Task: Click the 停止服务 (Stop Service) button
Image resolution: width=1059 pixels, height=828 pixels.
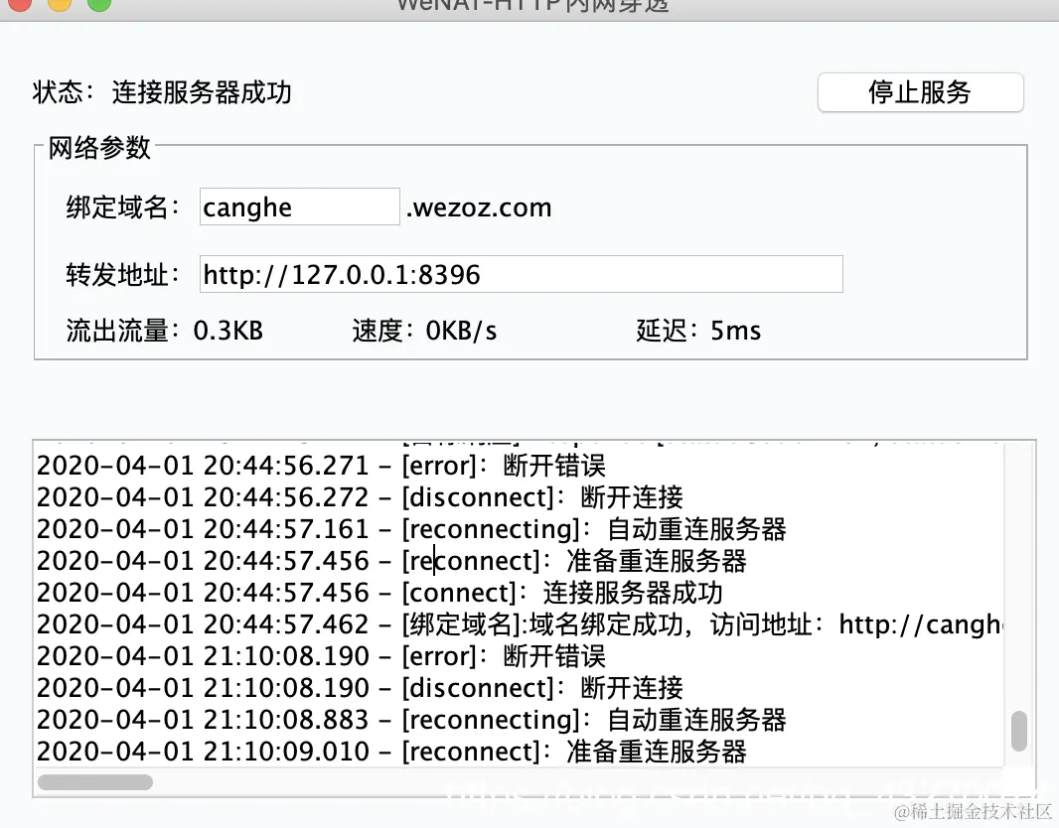Action: [919, 91]
